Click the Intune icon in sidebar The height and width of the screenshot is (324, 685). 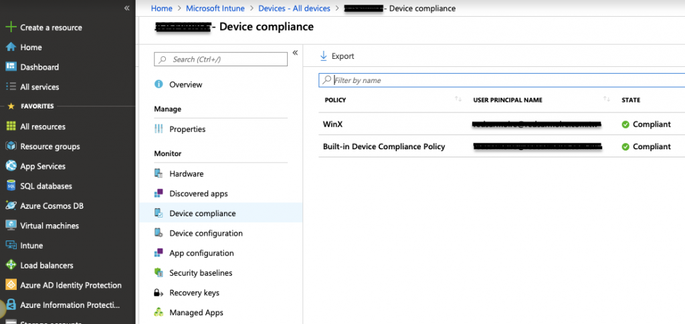[11, 245]
